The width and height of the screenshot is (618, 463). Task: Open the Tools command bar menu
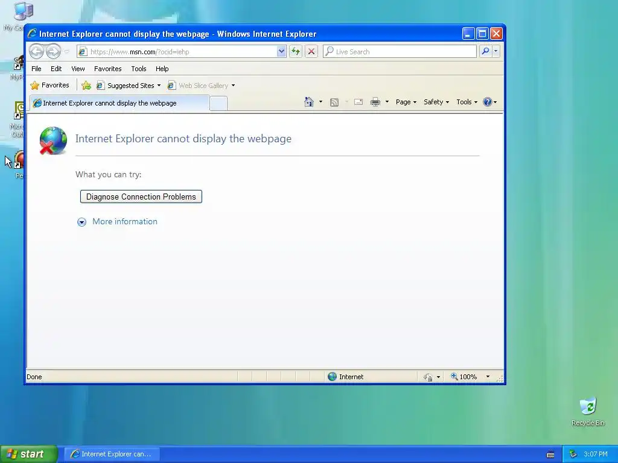(x=467, y=102)
